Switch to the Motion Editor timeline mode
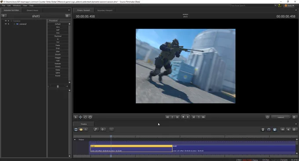The width and height of the screenshot is (299, 161). coord(81,129)
